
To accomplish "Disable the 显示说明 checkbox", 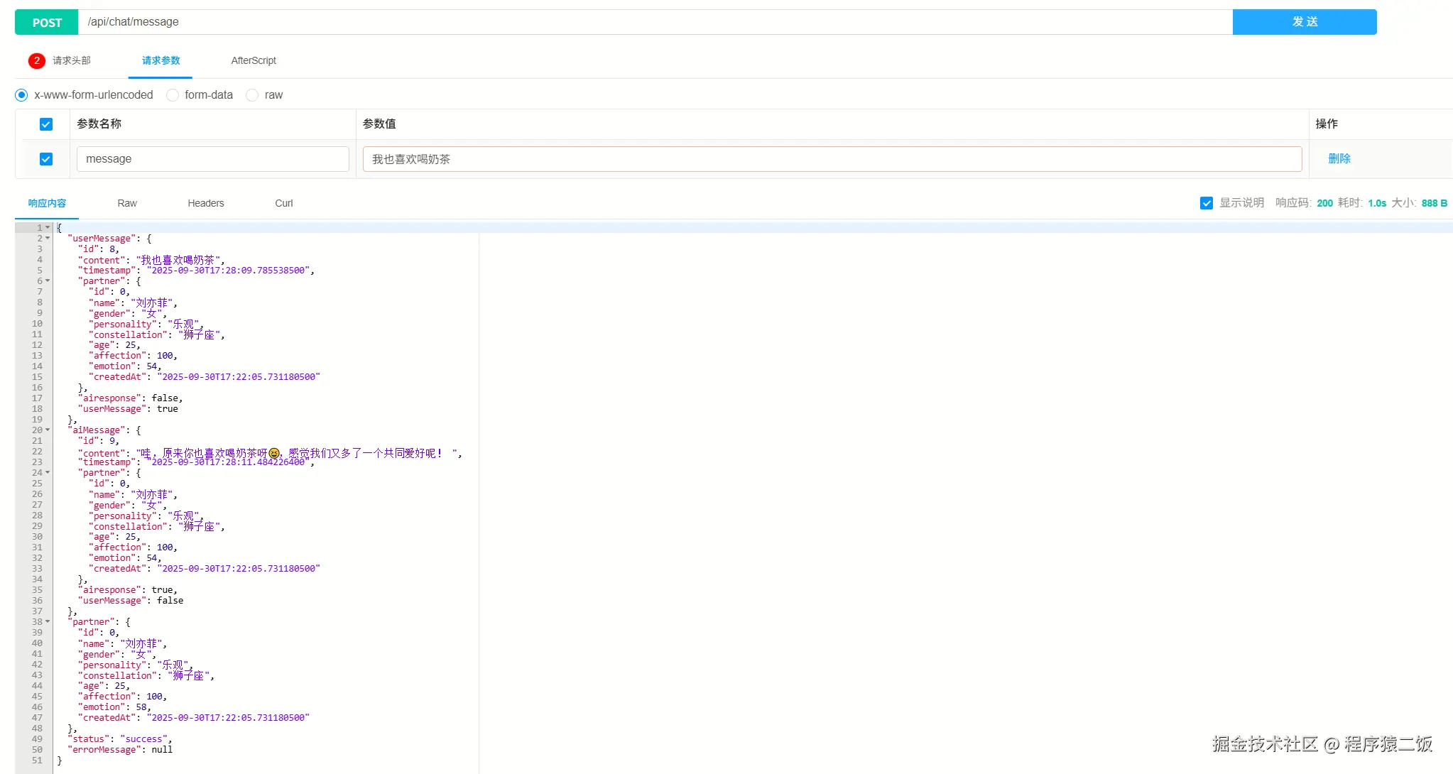I will coord(1206,203).
